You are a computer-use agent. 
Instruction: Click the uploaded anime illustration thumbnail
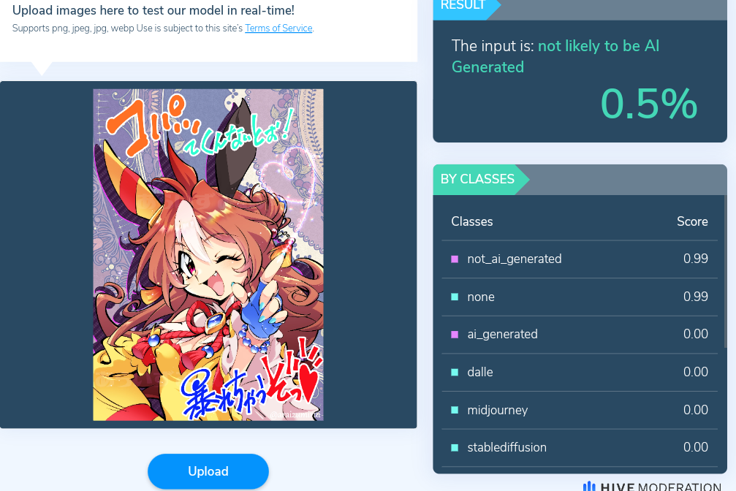pos(208,254)
